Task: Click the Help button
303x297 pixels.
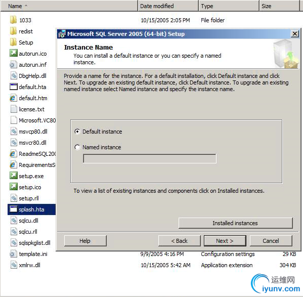Action: pos(85,241)
